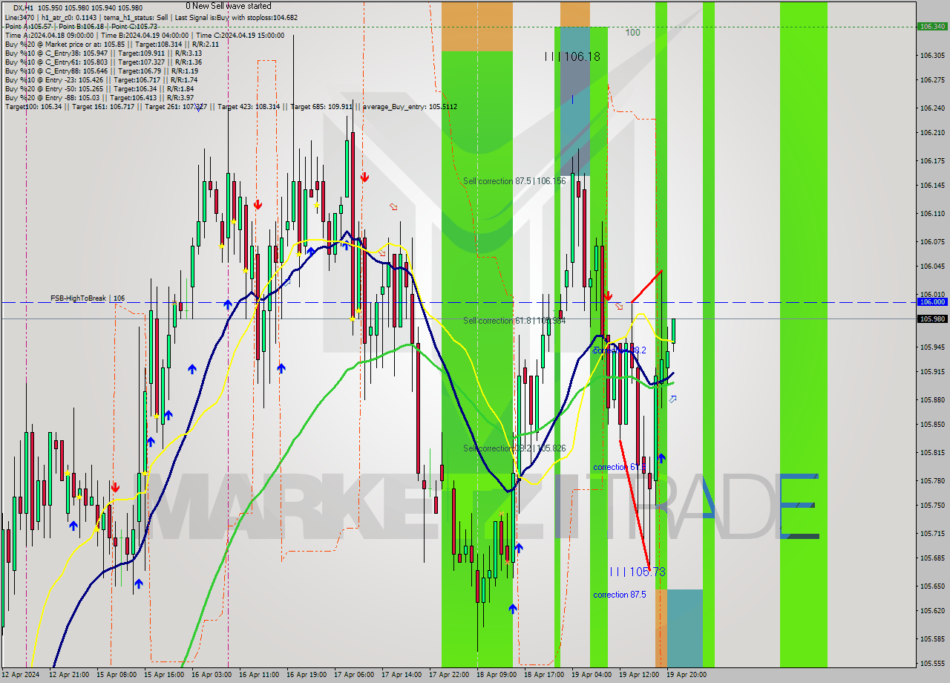Viewport: 950px width, 683px height.
Task: Click the 'Buy %10 @ Entry -23' line
Action: (101, 79)
